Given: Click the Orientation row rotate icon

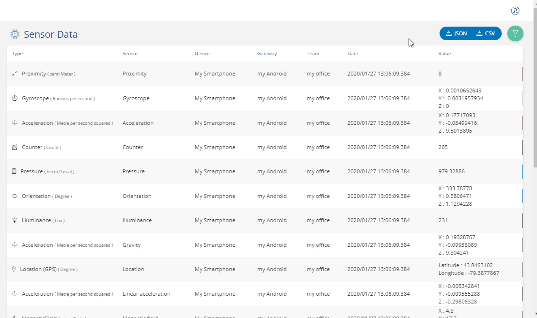Looking at the screenshot, I should click(15, 196).
